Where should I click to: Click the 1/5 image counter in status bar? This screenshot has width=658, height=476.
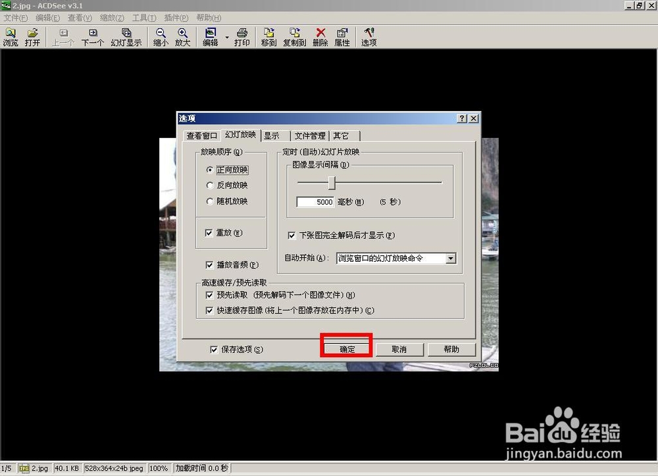click(7, 469)
